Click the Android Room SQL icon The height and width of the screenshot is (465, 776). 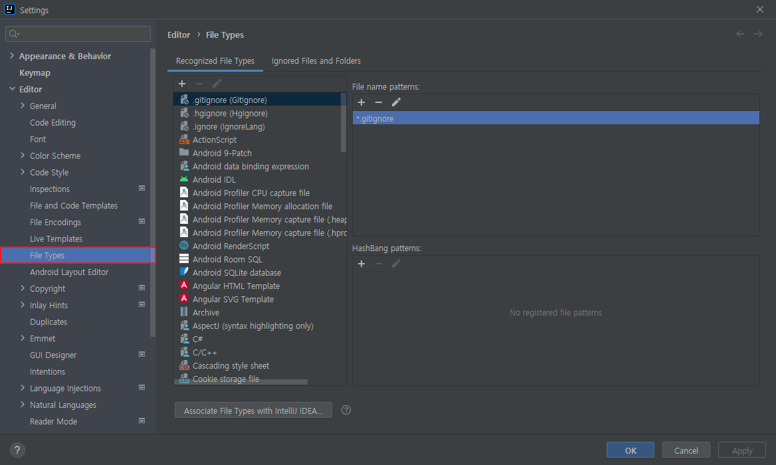click(184, 258)
